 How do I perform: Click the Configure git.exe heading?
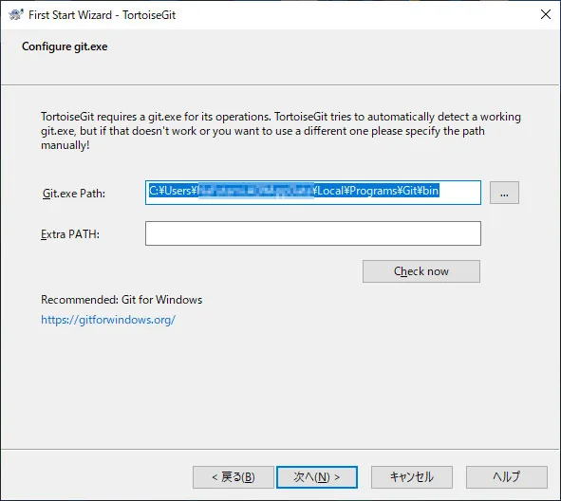pyautogui.click(x=65, y=46)
